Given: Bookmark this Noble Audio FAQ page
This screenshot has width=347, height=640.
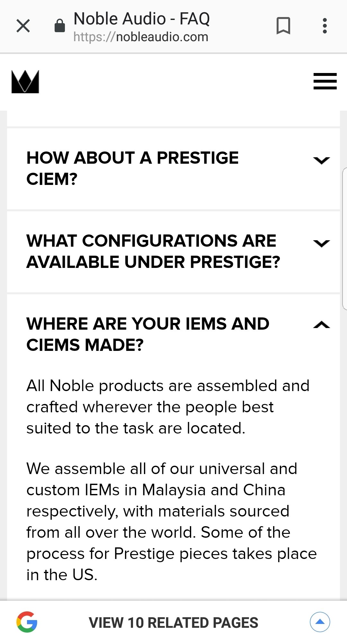Looking at the screenshot, I should [283, 26].
